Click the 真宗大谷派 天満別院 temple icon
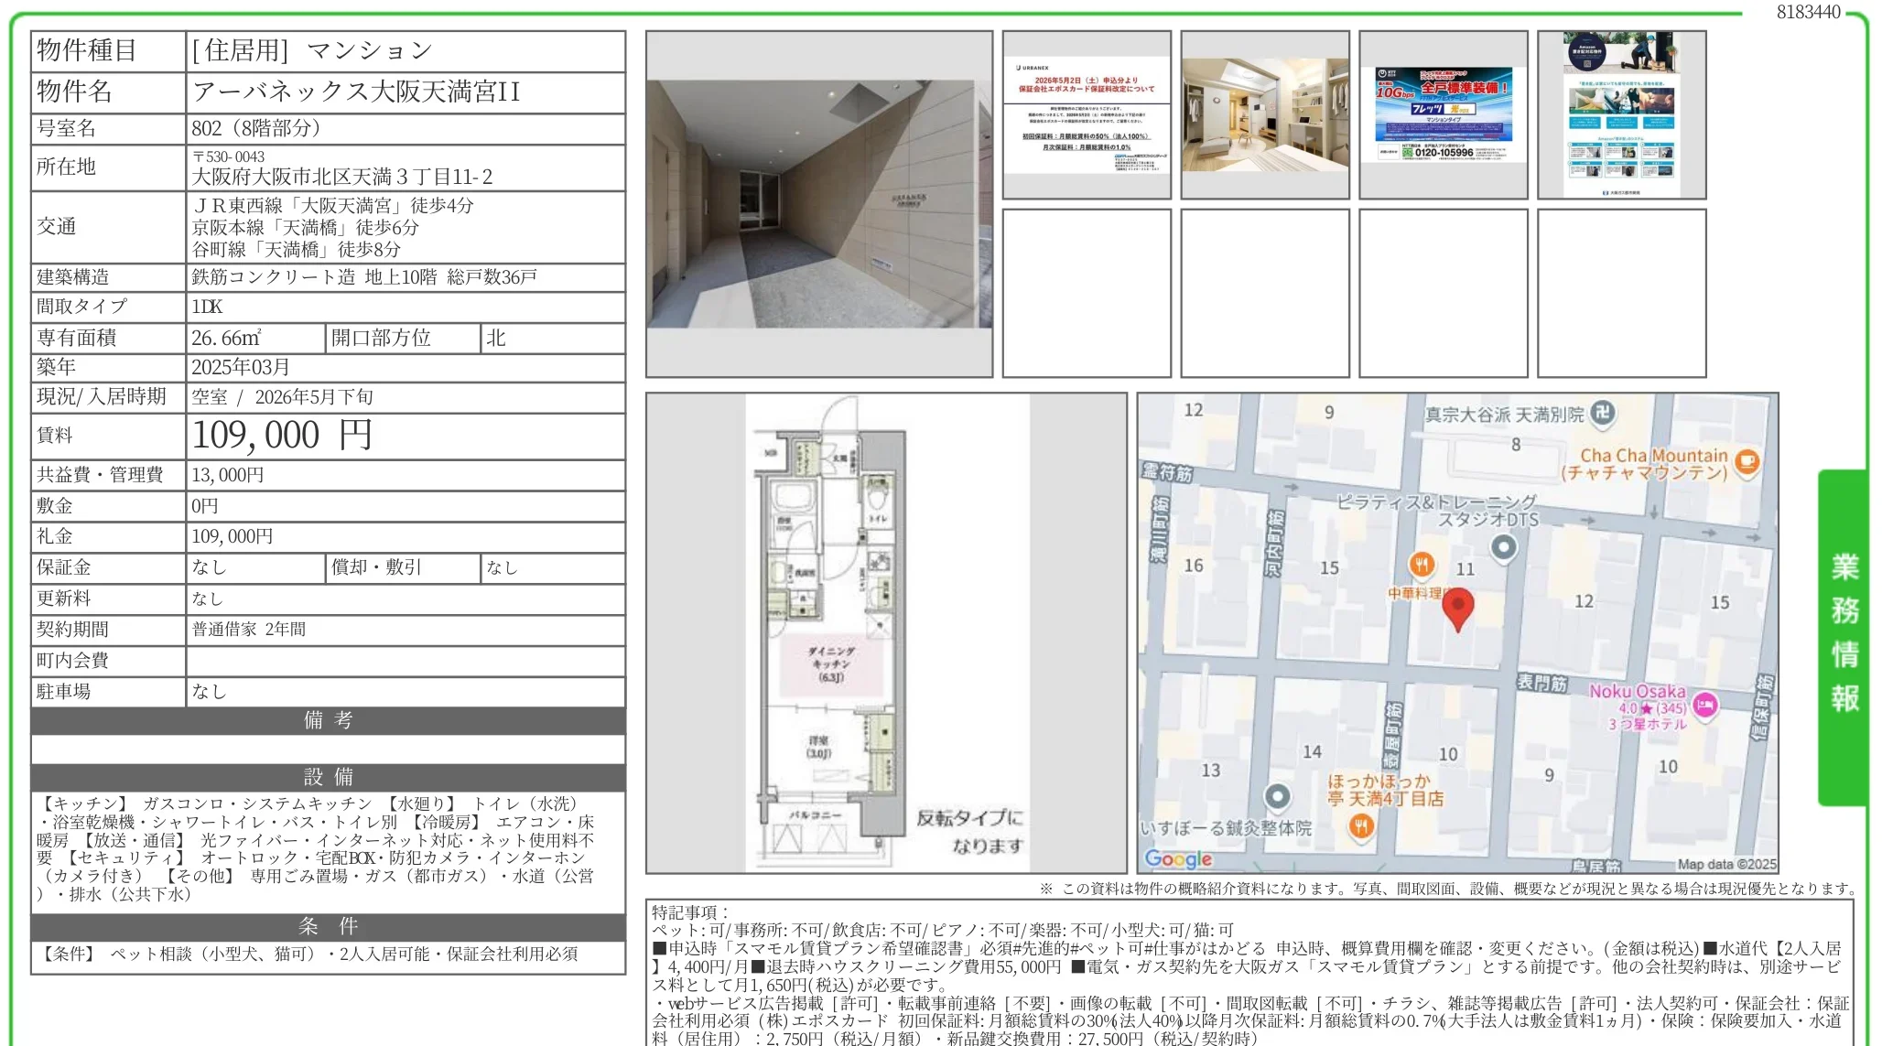Screen dimensions: 1882x1046 pyautogui.click(x=1602, y=413)
